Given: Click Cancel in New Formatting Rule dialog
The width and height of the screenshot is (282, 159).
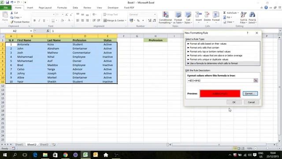Looking at the screenshot, I should tap(251, 102).
